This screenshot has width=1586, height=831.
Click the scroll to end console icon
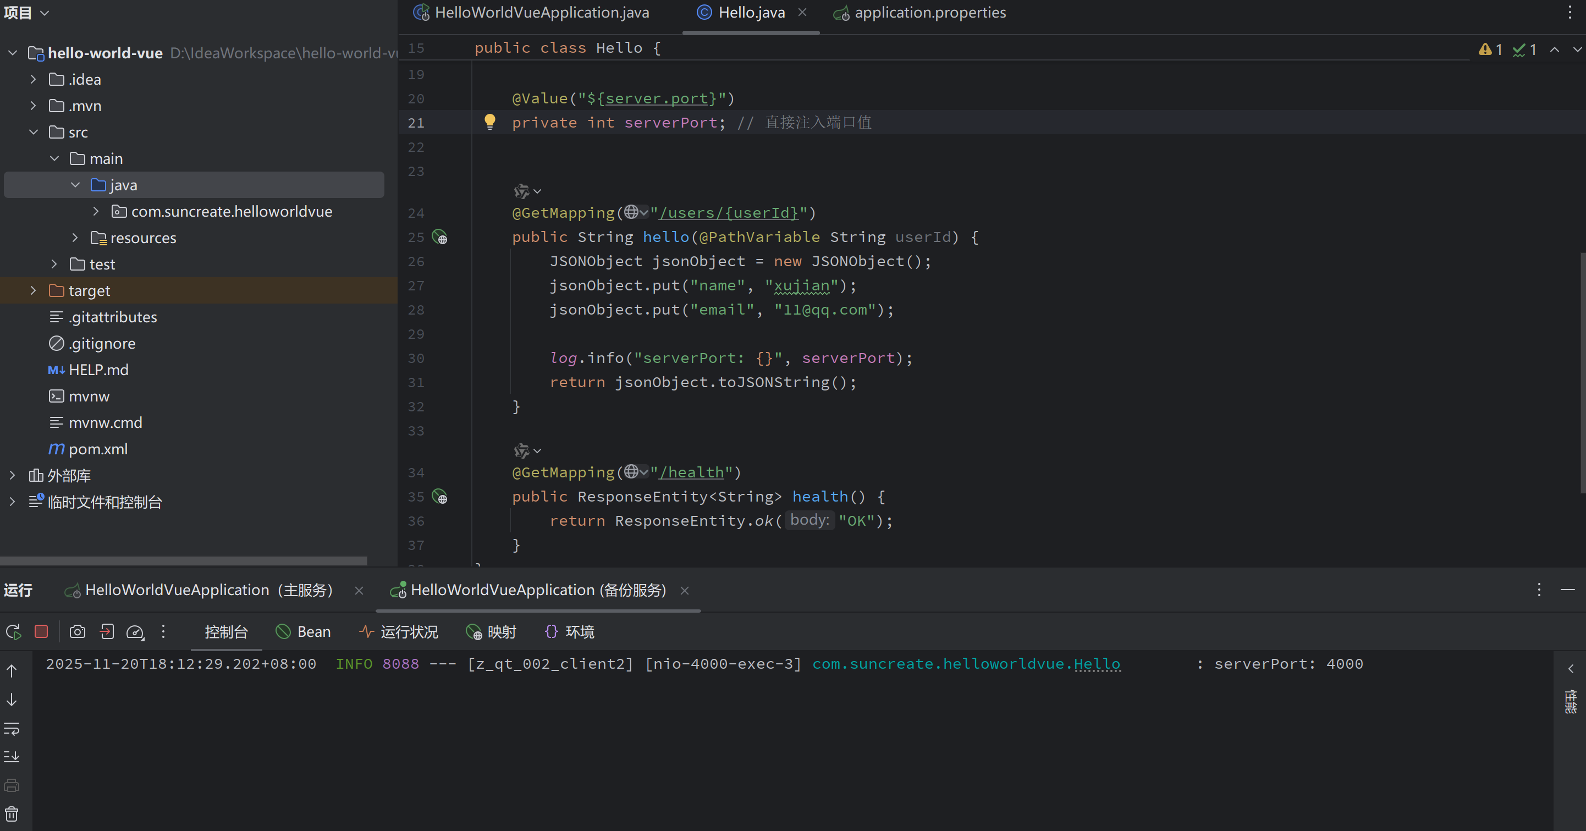(x=12, y=756)
